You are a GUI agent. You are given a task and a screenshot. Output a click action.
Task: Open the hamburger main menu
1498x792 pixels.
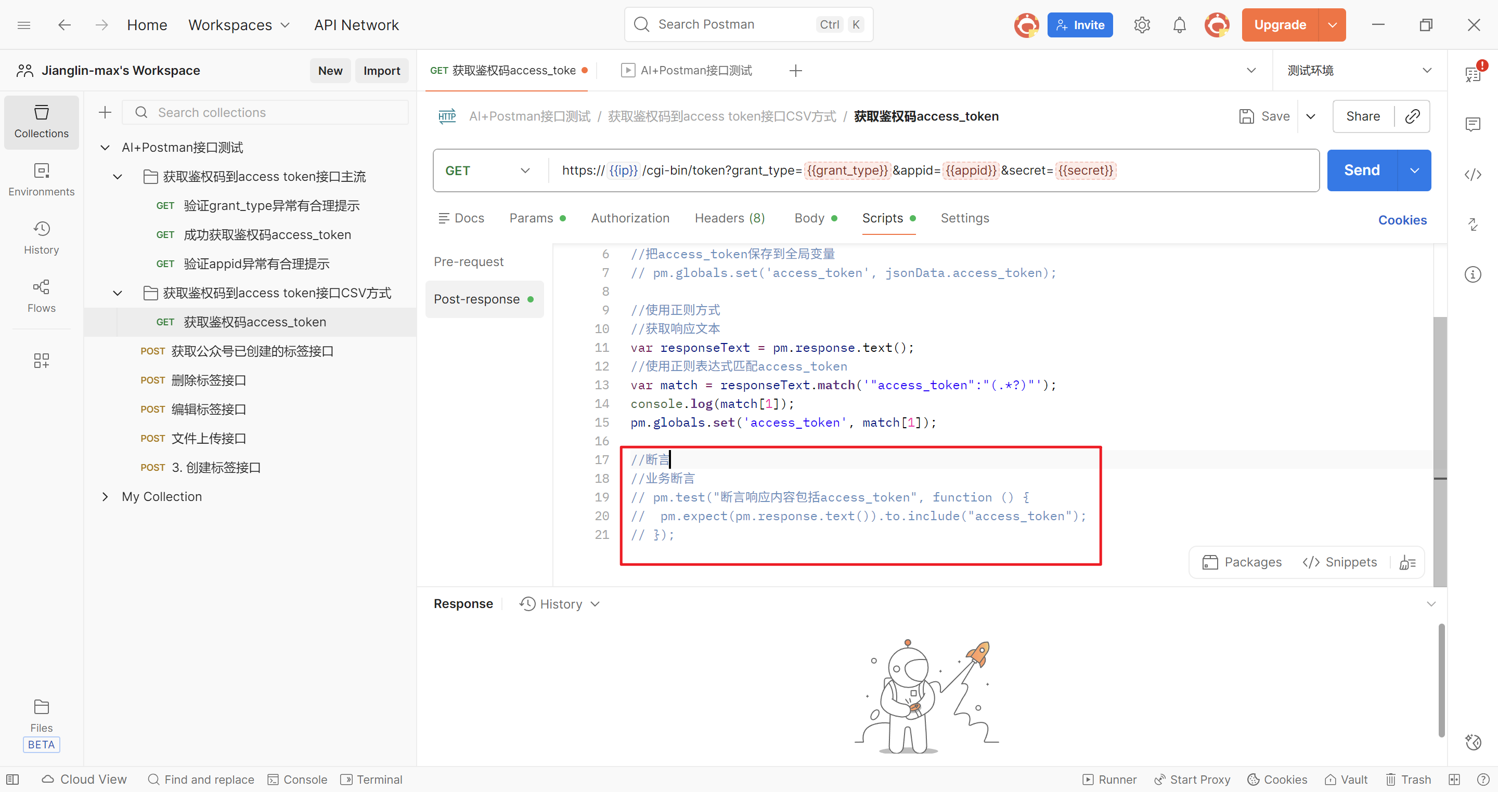tap(24, 25)
